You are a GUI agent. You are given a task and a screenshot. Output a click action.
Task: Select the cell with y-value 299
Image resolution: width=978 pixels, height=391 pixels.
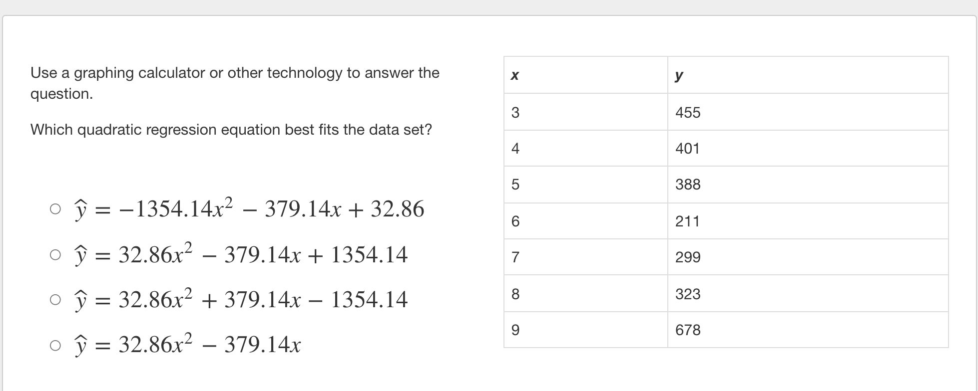[807, 257]
